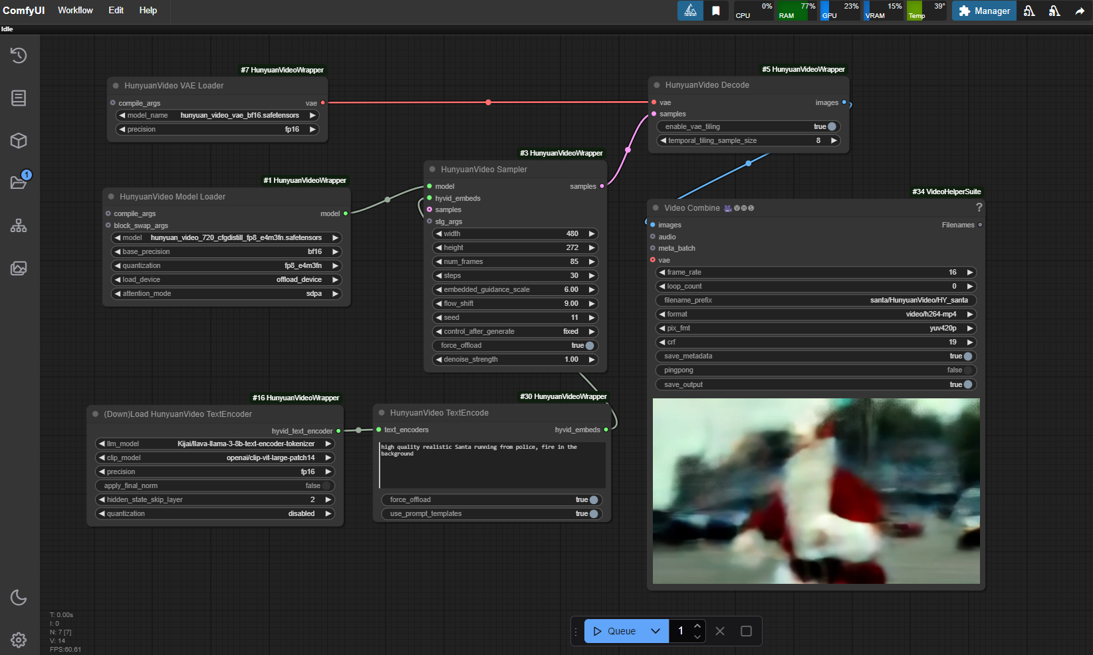Increase the frame_rate value arrow
Viewport: 1093px width, 655px height.
970,272
